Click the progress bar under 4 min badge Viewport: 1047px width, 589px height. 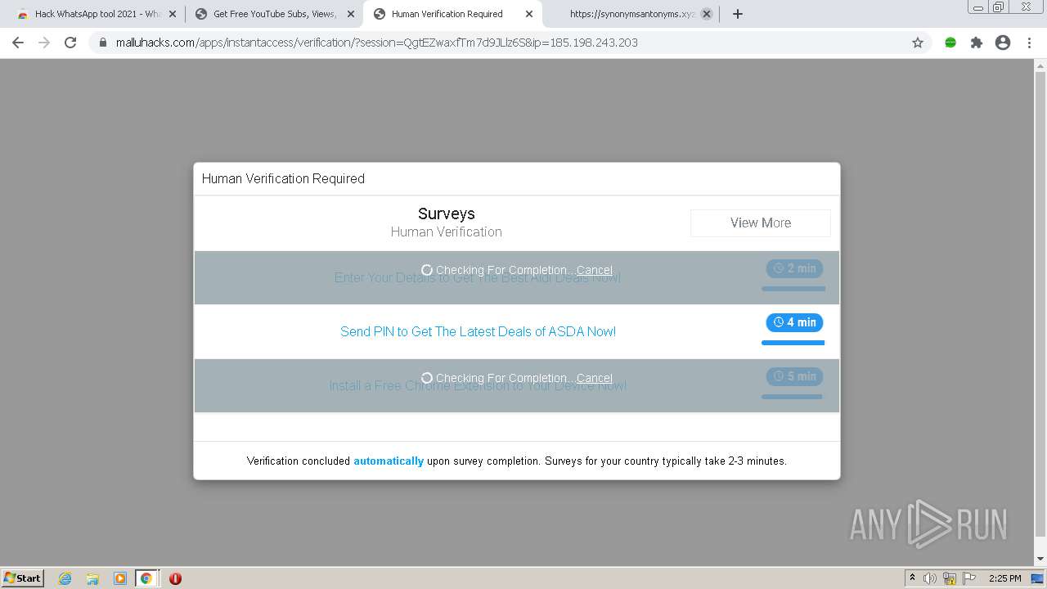(x=793, y=343)
